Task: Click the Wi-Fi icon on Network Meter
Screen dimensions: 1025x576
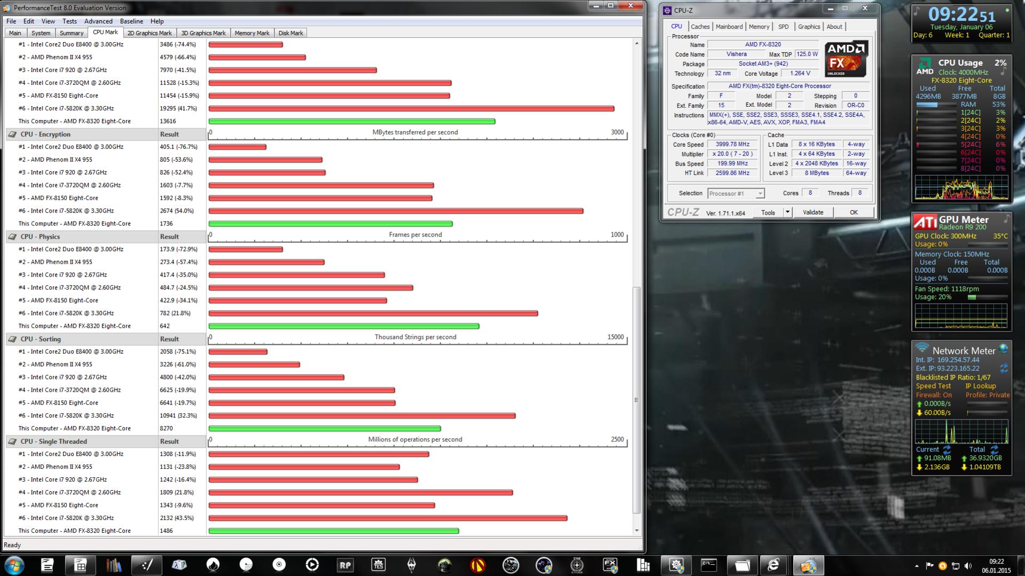Action: point(922,349)
